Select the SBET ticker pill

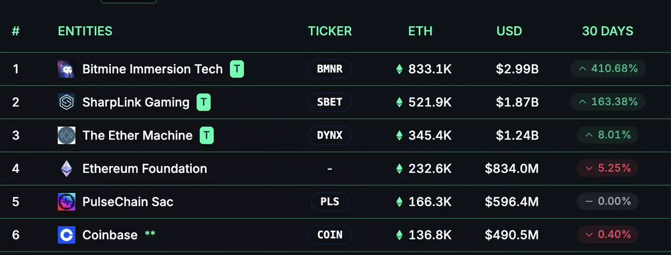point(330,102)
